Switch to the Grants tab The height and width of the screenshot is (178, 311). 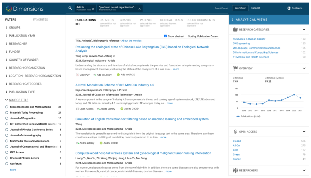(x=125, y=20)
